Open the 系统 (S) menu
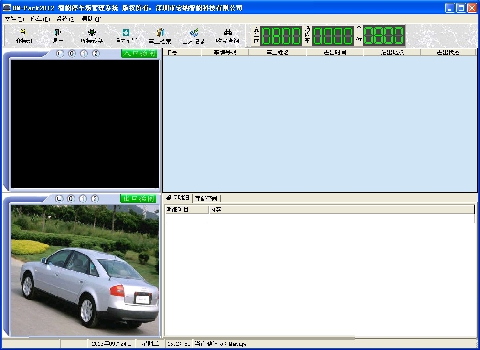Image resolution: width=480 pixels, height=350 pixels. pos(65,19)
